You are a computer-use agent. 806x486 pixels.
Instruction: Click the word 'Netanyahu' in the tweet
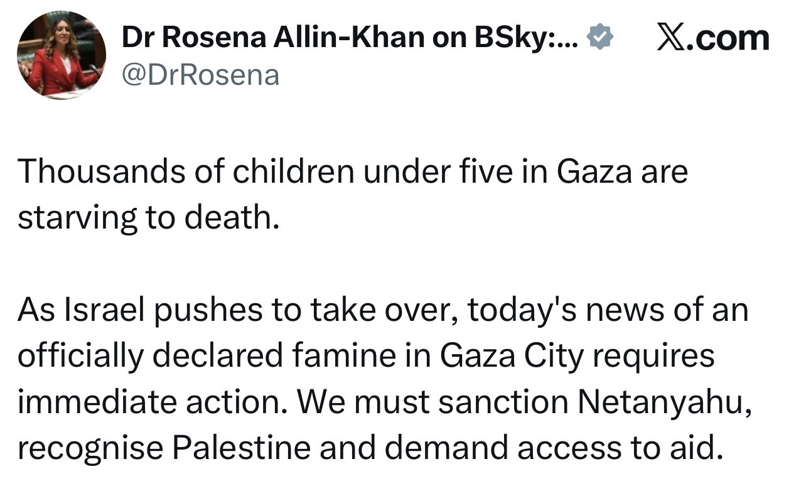click(663, 402)
